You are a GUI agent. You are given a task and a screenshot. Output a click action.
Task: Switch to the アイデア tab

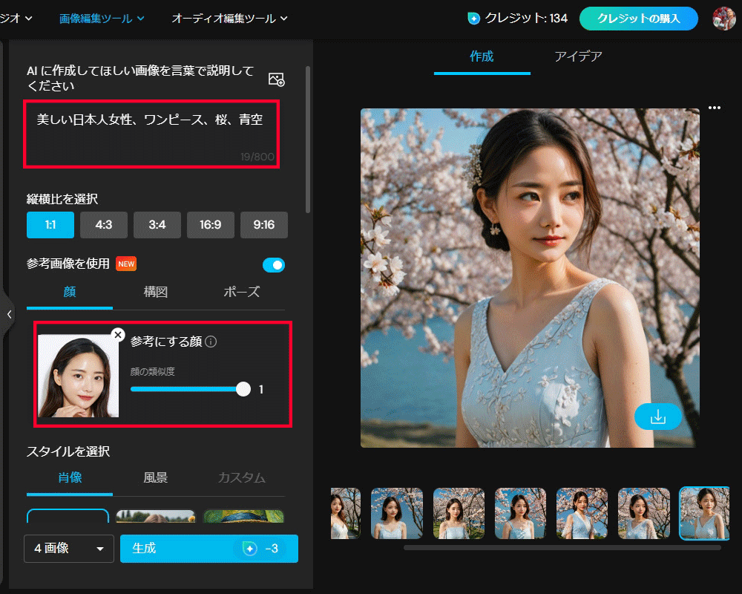[578, 57]
